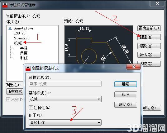The width and height of the screenshot is (167, 133).
Task: Open the 列出(L) dropdown showing 所有样式
Action: pyautogui.click(x=15, y=91)
